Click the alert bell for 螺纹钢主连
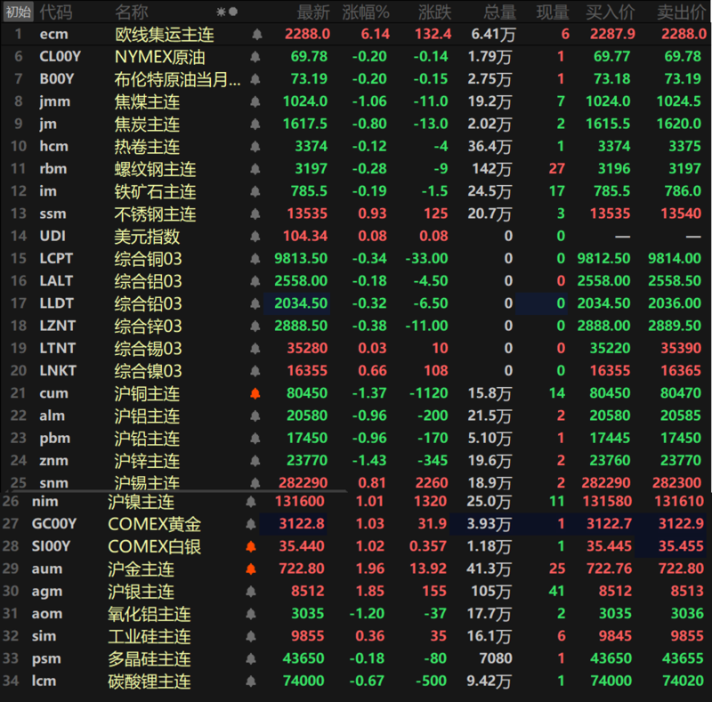 point(257,168)
